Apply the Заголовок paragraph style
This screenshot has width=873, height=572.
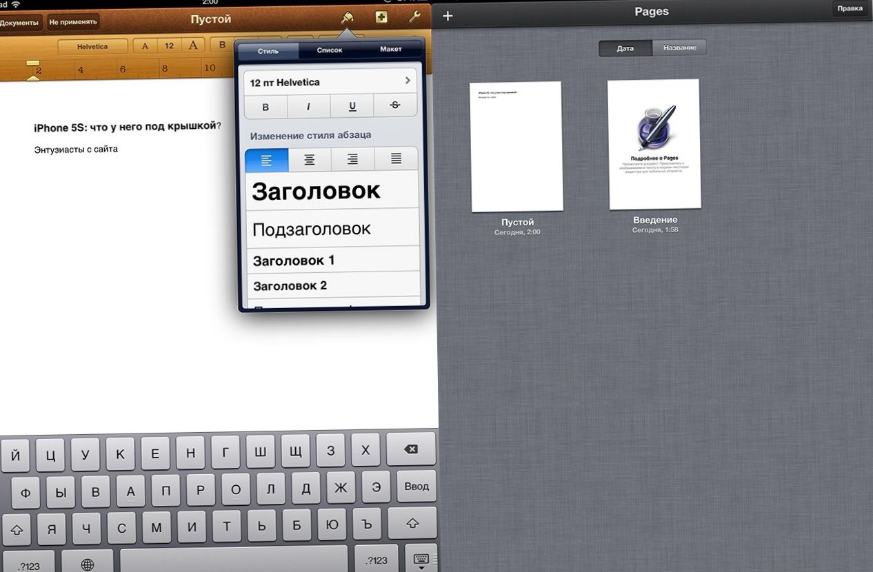click(332, 190)
